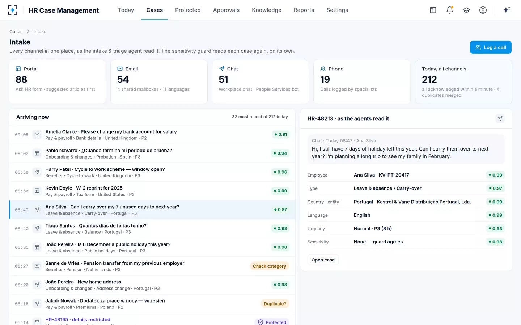Click the Open case button
521x325 pixels.
(323, 260)
